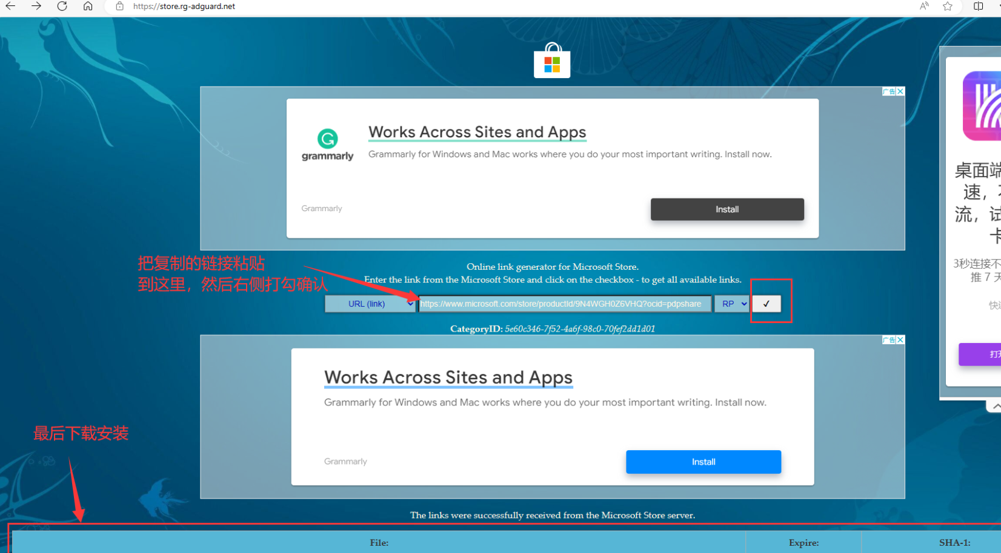Click the blue Install button below
This screenshot has width=1001, height=553.
(x=703, y=461)
